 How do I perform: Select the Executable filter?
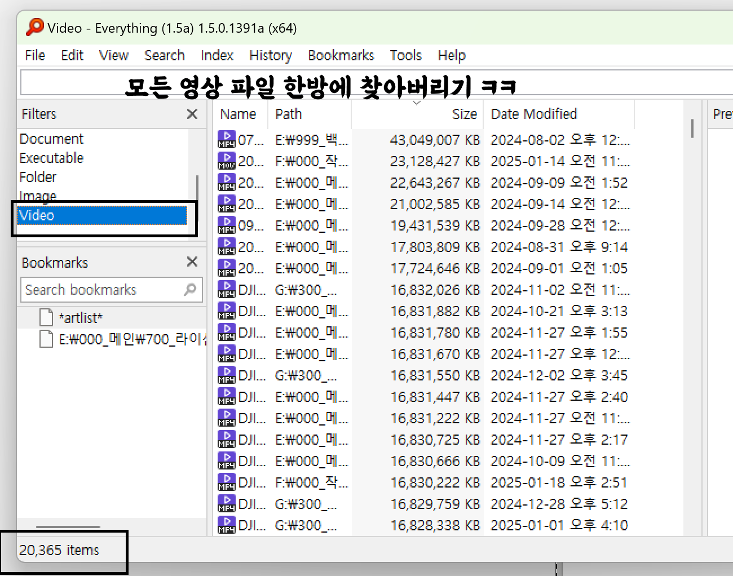pyautogui.click(x=51, y=158)
